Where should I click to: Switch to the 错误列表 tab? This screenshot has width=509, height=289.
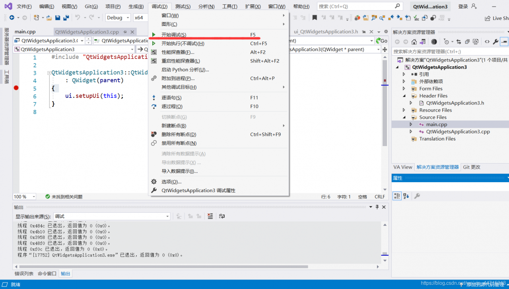point(24,274)
